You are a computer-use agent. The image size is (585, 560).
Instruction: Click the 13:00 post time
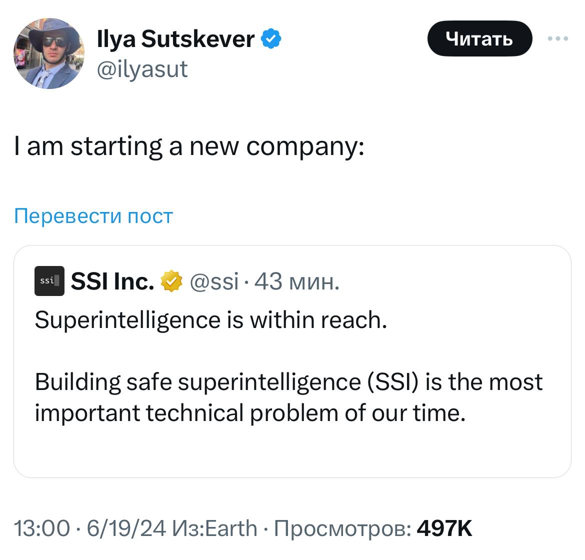click(42, 528)
